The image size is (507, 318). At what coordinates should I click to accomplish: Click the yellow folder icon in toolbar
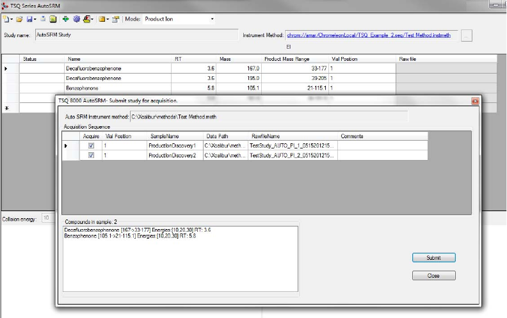(102, 19)
